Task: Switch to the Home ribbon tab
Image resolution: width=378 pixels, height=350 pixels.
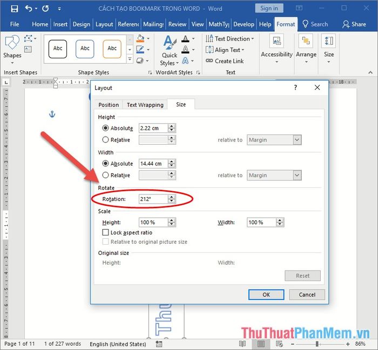Action: point(40,24)
